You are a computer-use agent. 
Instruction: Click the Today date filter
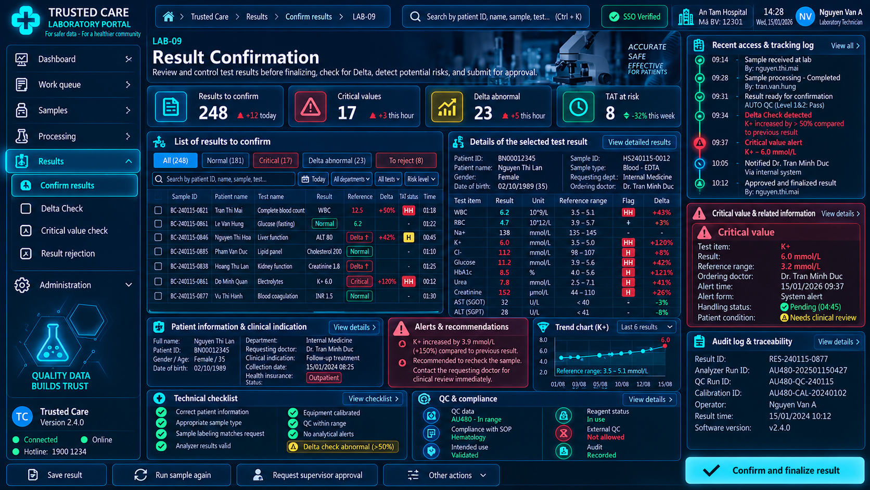point(313,179)
